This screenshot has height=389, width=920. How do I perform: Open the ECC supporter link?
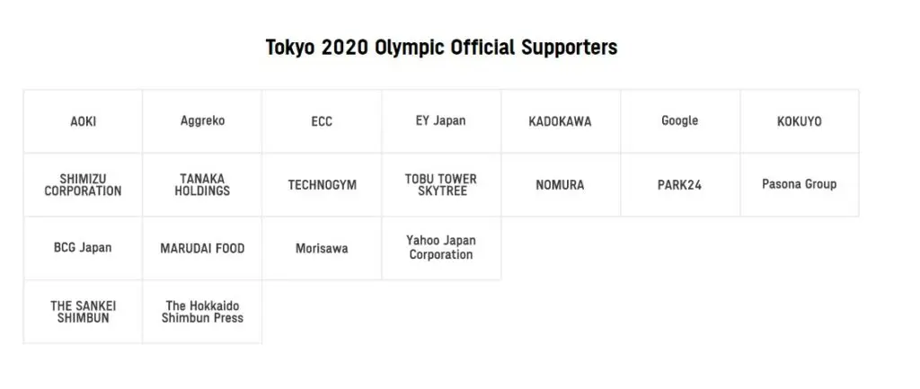click(x=322, y=121)
